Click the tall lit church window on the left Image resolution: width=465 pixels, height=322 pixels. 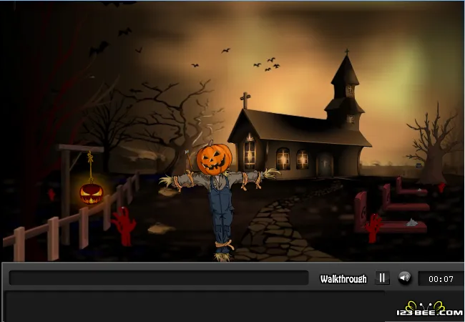click(x=250, y=155)
